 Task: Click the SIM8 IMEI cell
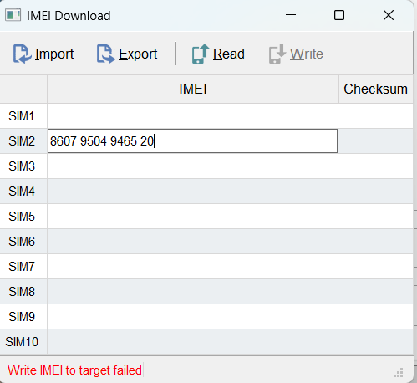point(193,292)
